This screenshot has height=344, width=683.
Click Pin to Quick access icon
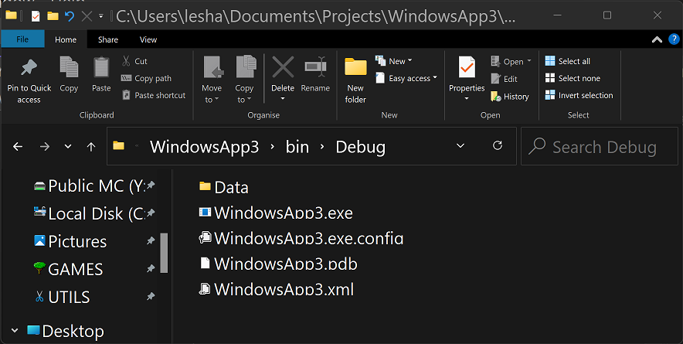[x=29, y=67]
